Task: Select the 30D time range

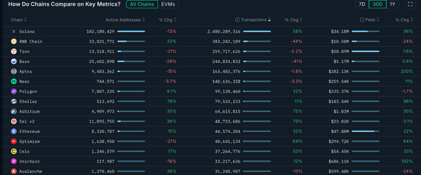Action: [x=377, y=4]
